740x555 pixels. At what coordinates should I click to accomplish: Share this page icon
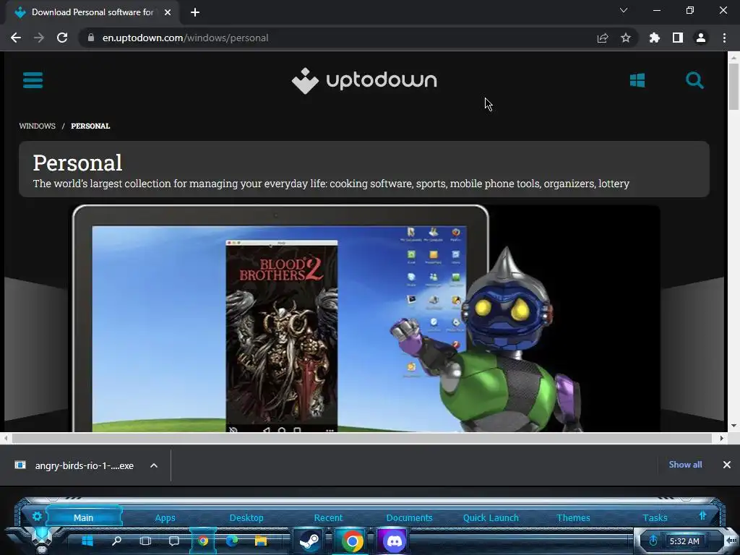[602, 38]
